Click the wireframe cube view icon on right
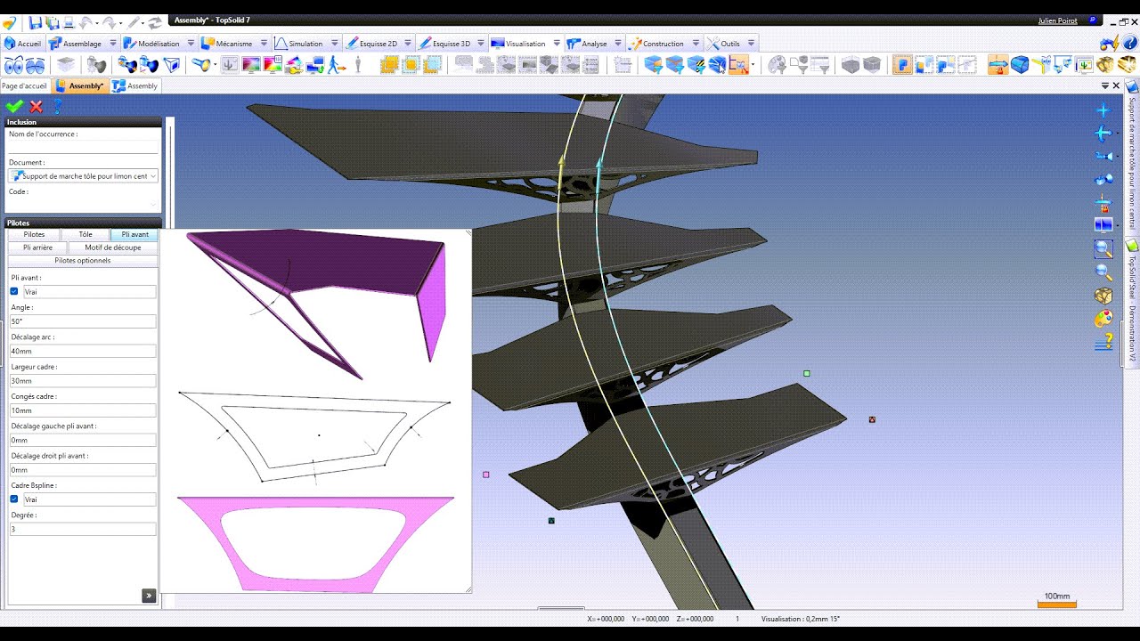 point(1103,296)
